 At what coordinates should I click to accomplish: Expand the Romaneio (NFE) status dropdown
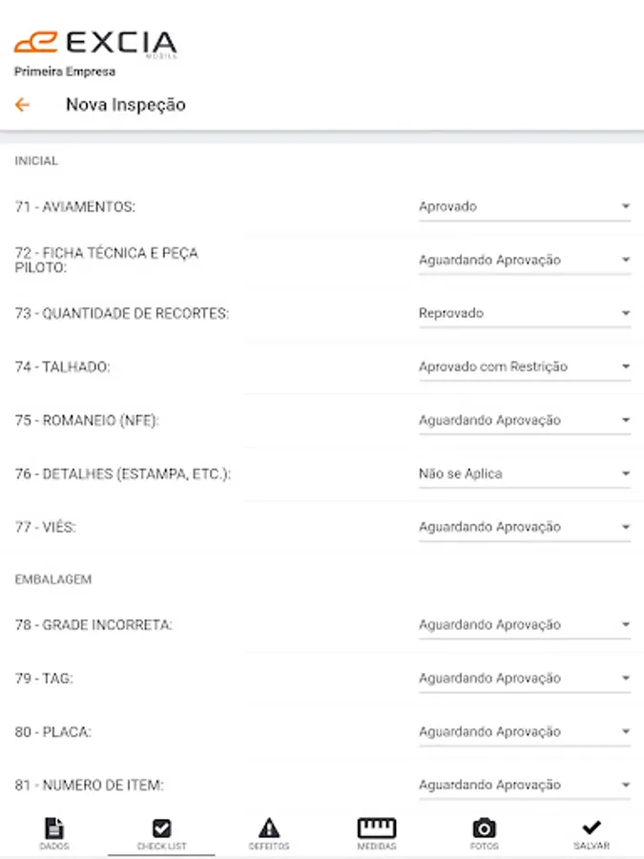coord(524,420)
